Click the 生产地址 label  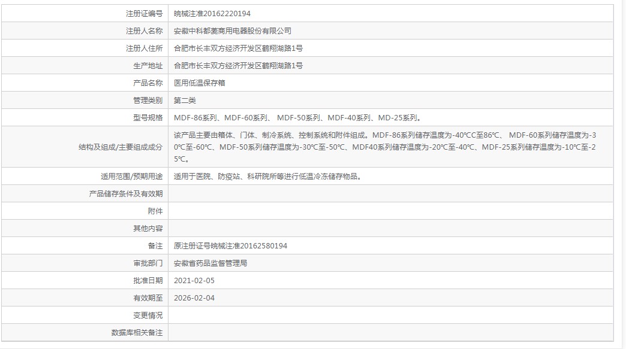[x=148, y=66]
